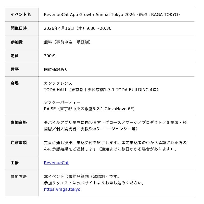
Task: Click the 開催日時 row header
Action: 19,28
